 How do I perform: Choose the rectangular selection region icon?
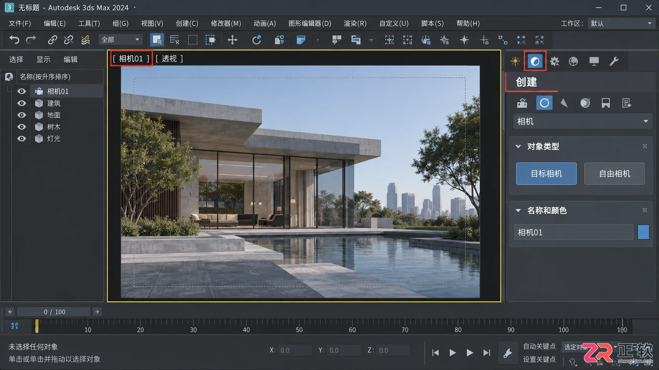(x=193, y=40)
